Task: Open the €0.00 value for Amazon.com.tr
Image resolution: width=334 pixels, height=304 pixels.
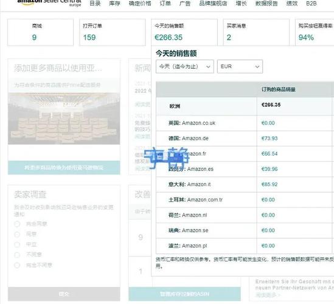Action: 268,199
